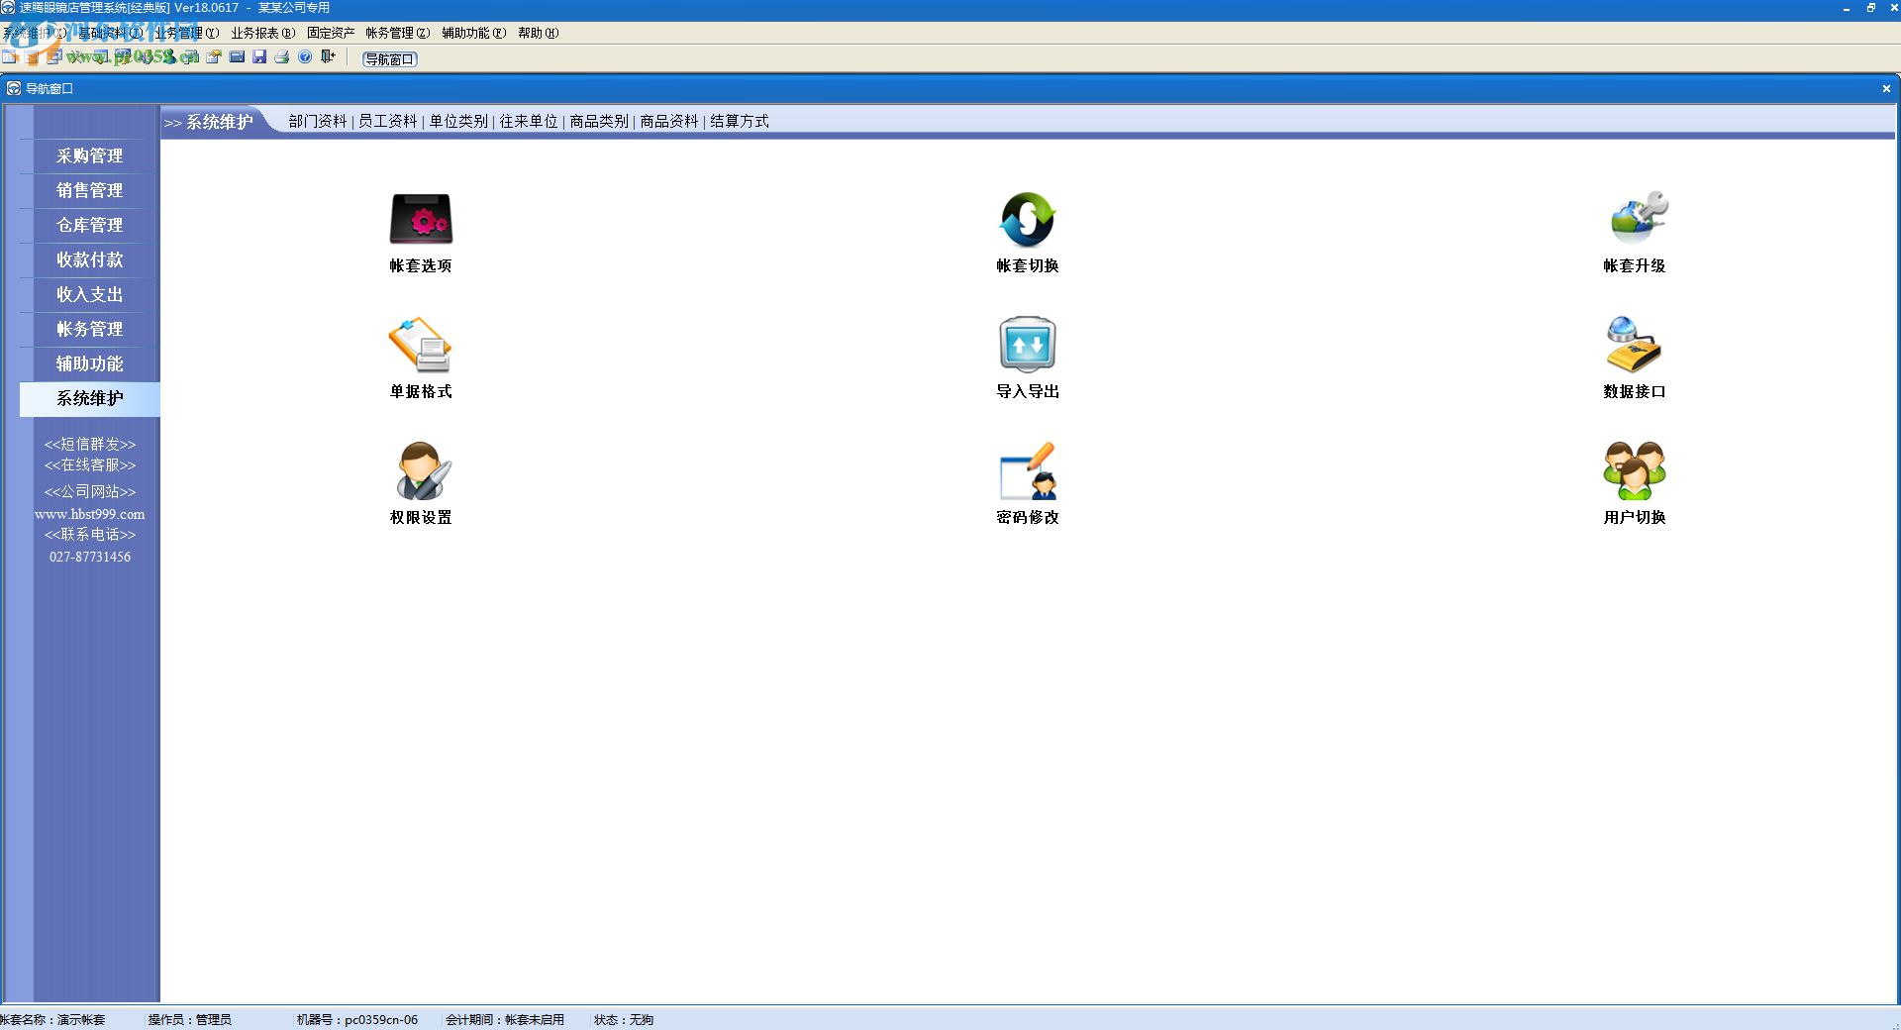Open the 帮助(H) menu
Image resolution: width=1901 pixels, height=1030 pixels.
point(538,33)
